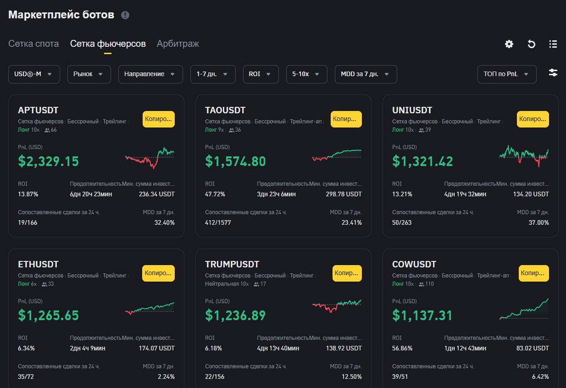The image size is (566, 388).
Task: Click the TAOUSDT PnL chart
Action: point(337,155)
